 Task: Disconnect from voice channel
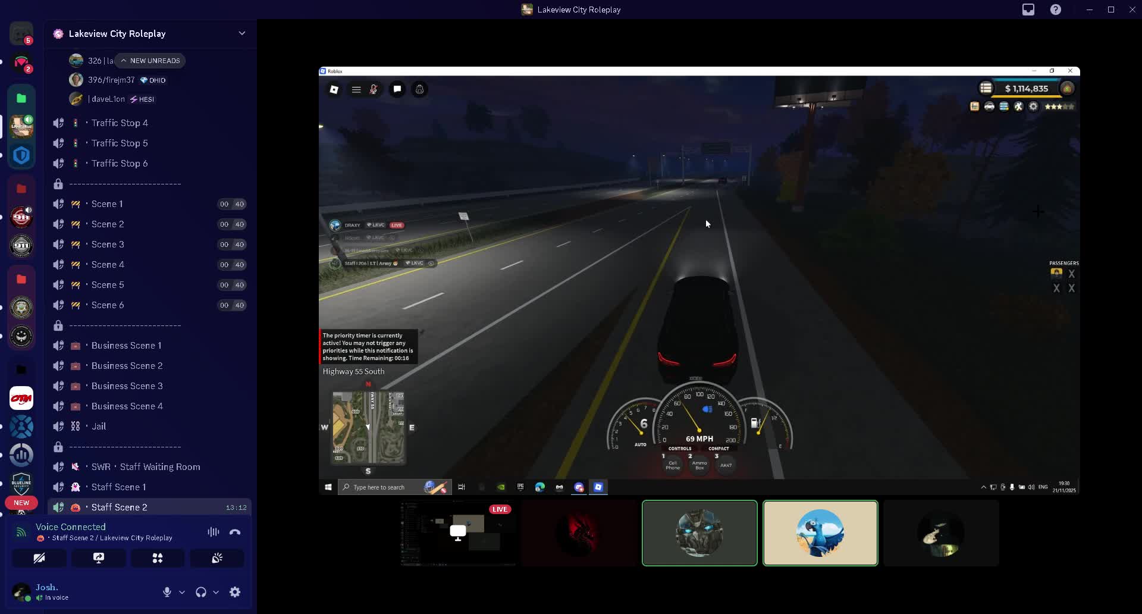pos(235,532)
